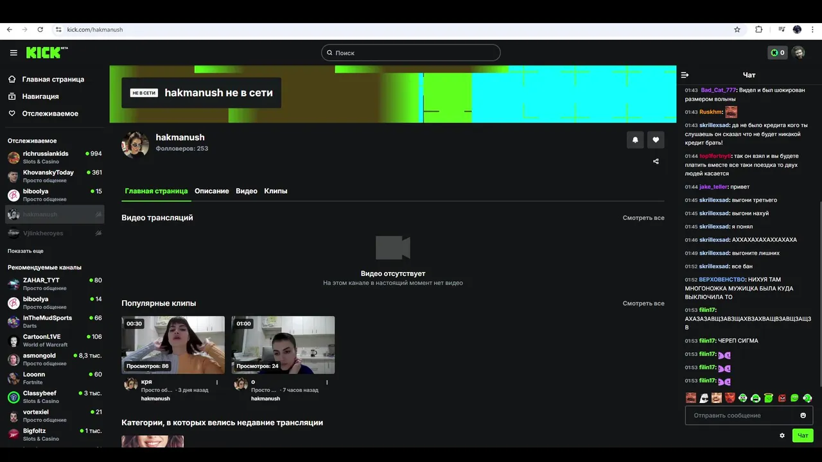Open CartoonL1VE recommended channel
The height and width of the screenshot is (462, 822).
(55, 340)
